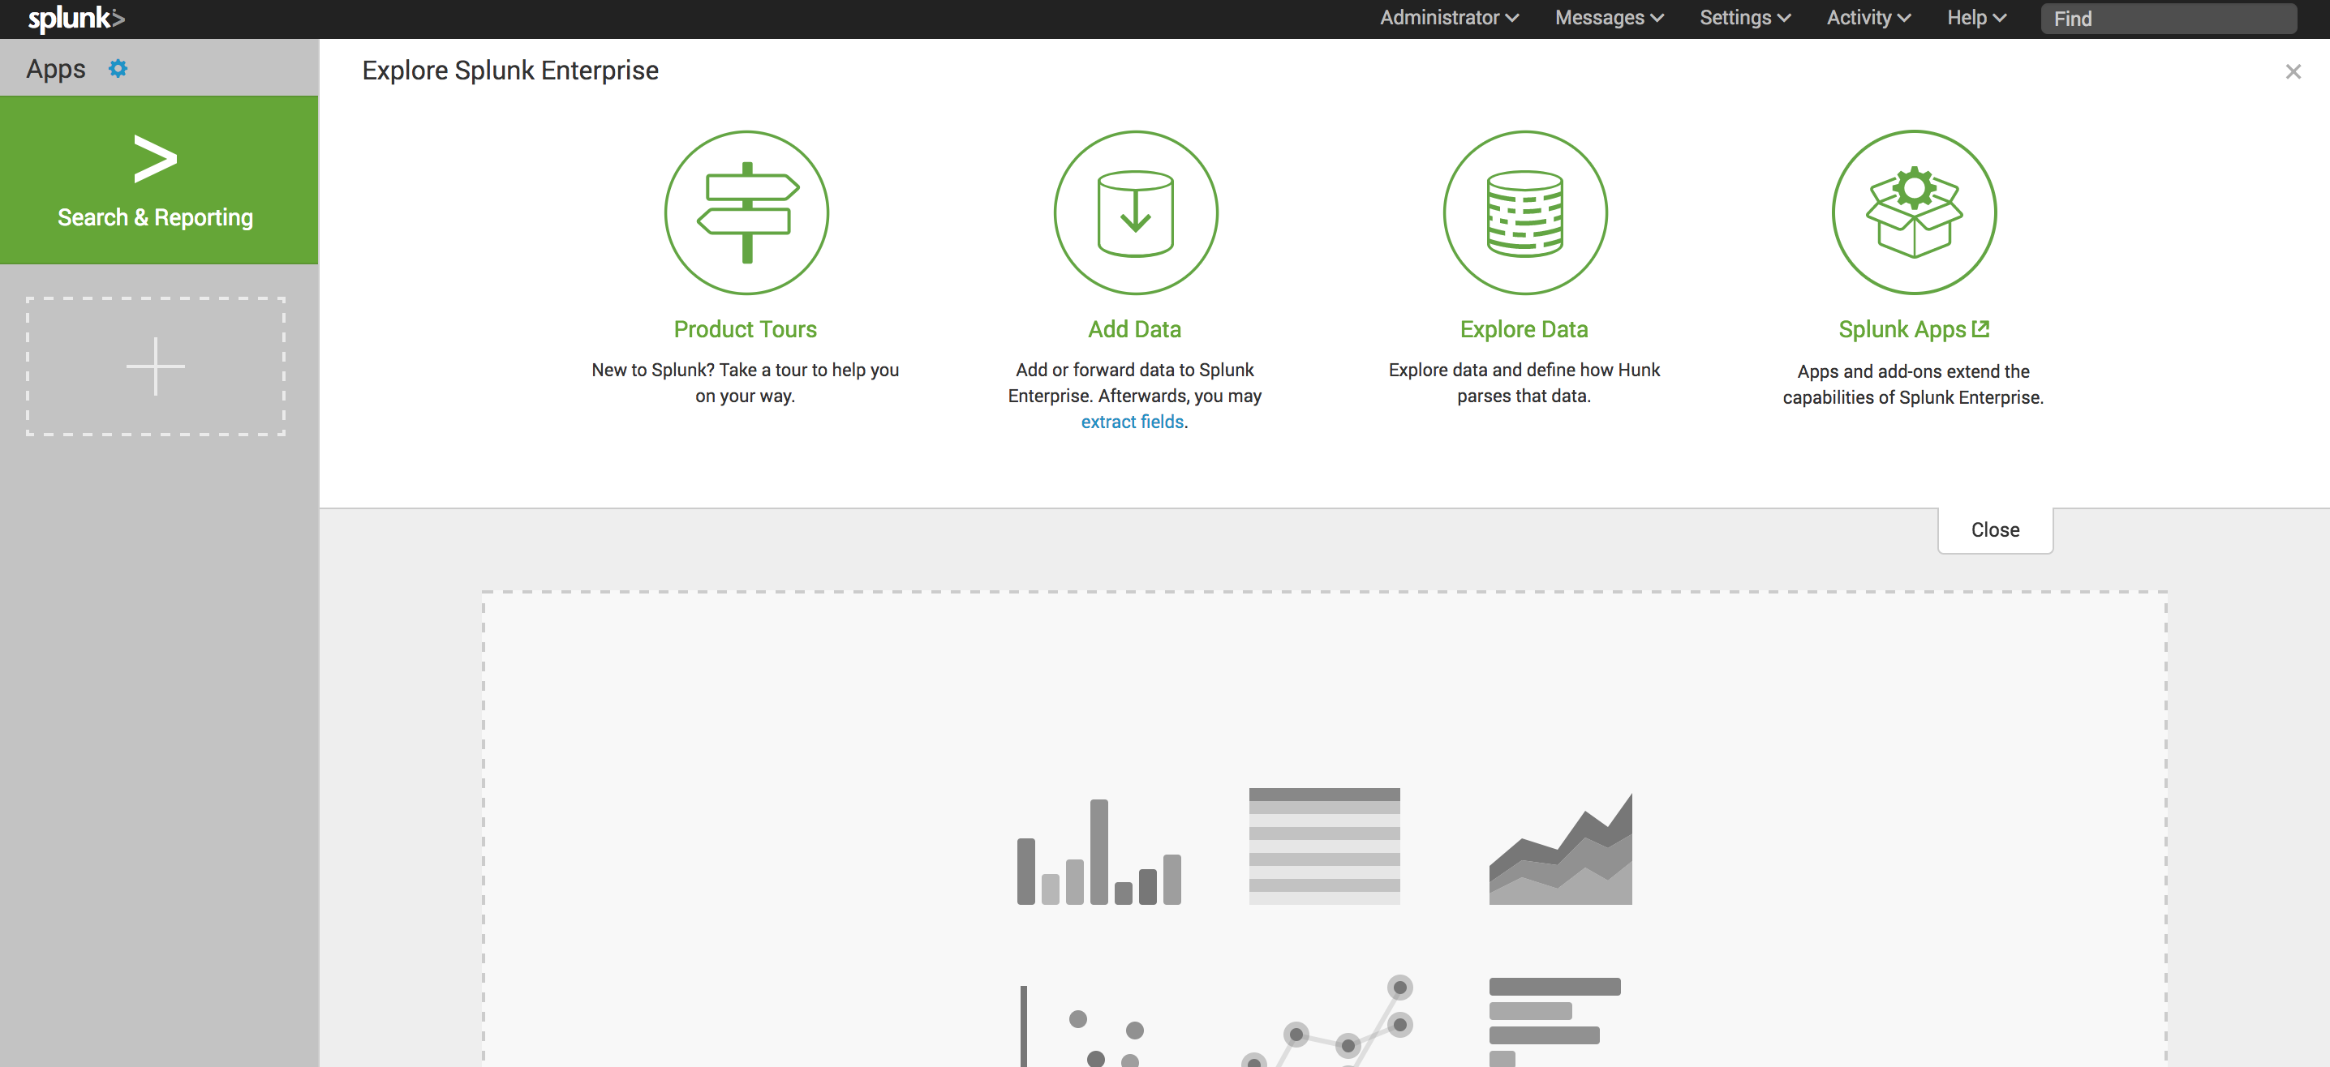Click the Find search field
2330x1067 pixels.
(x=2168, y=19)
